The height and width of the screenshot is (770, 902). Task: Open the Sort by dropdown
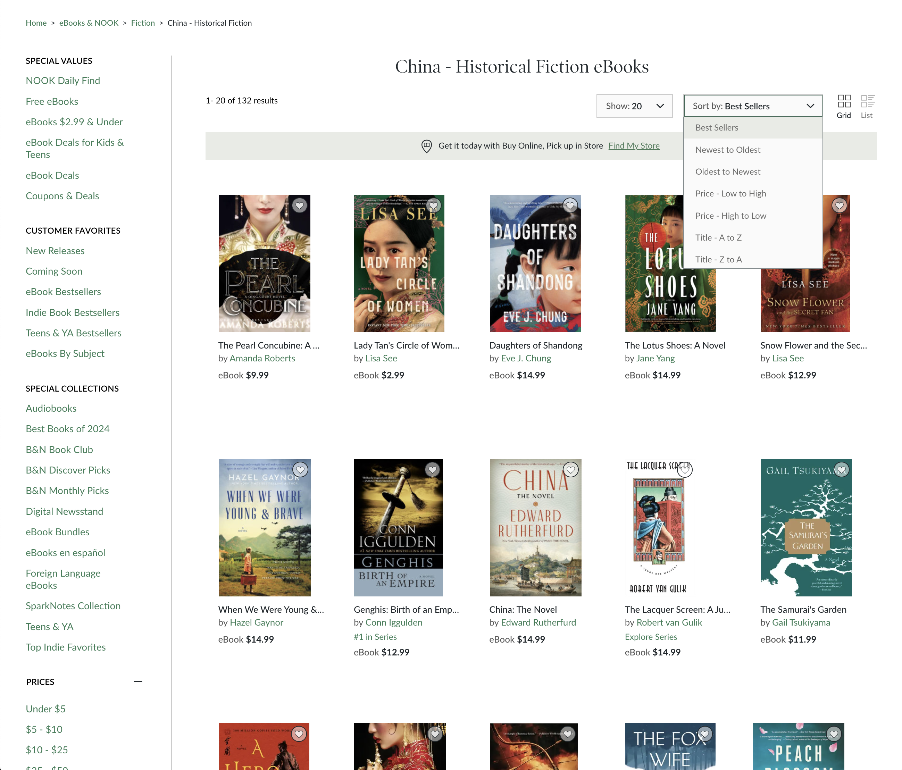(753, 106)
